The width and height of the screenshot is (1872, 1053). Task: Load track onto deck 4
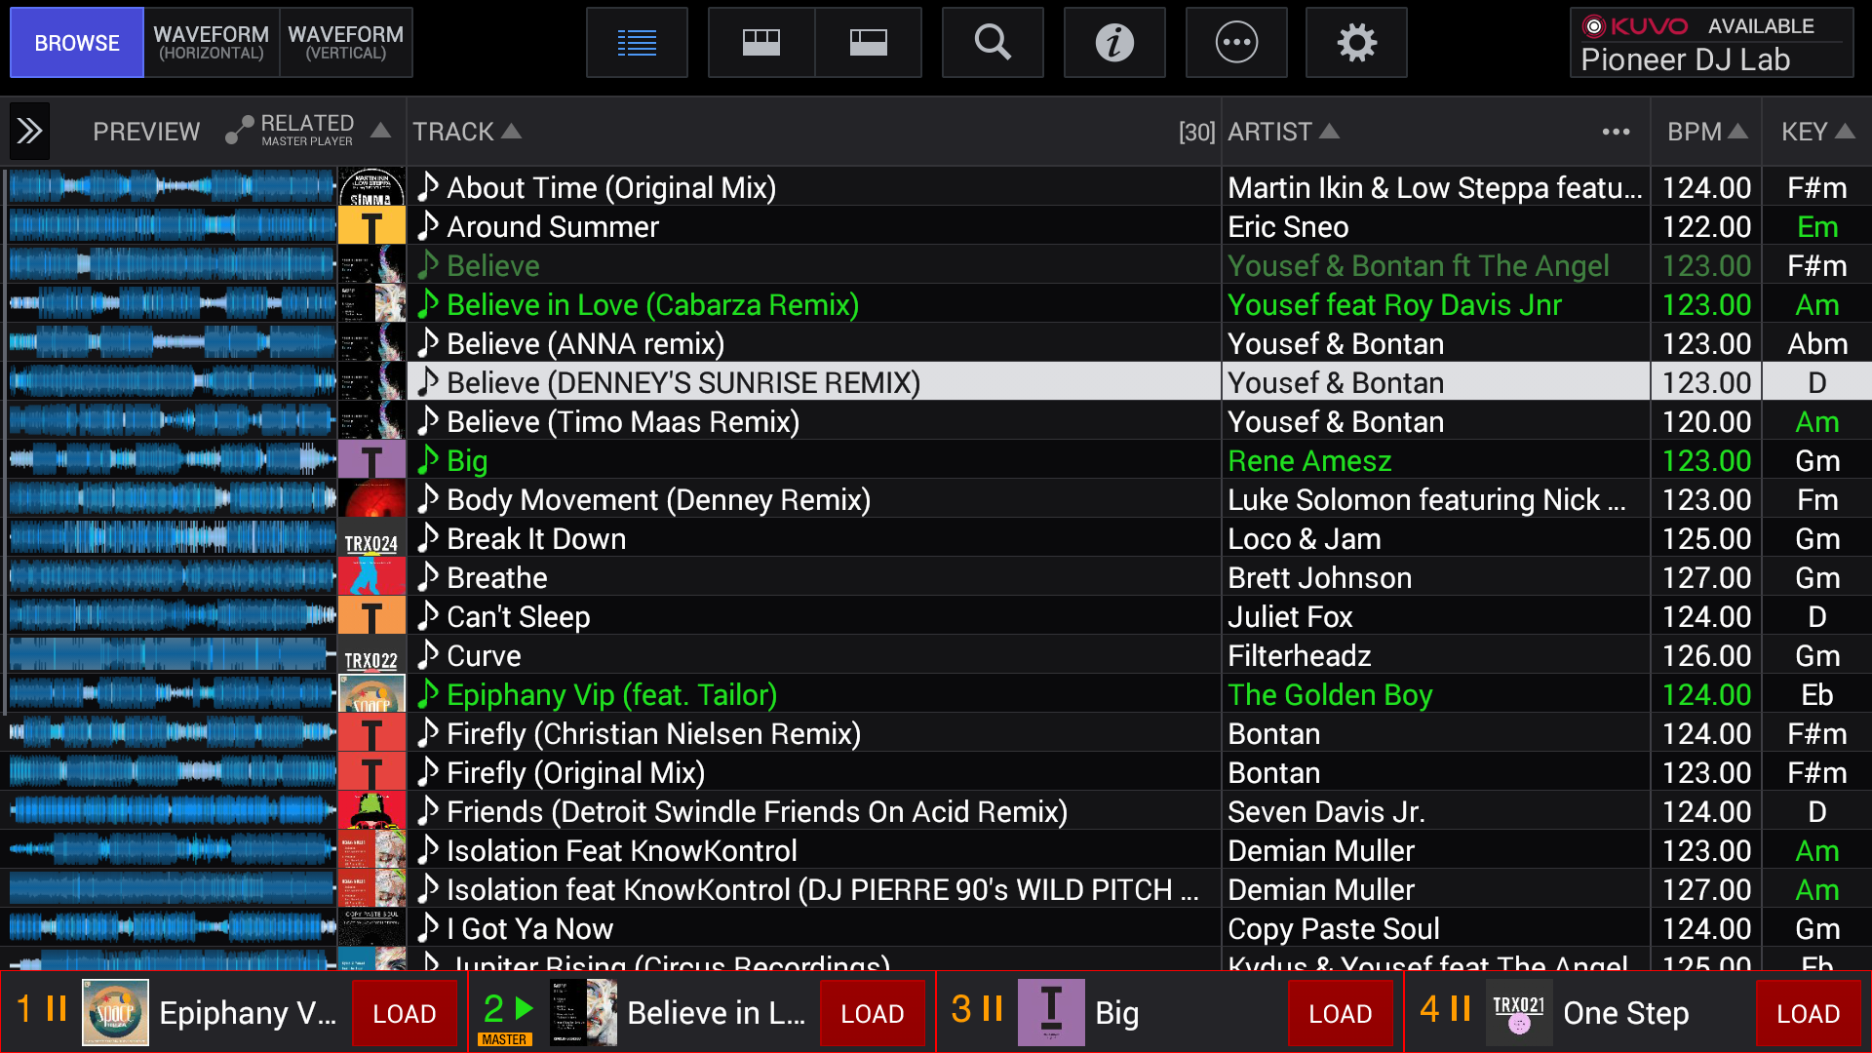point(1808,1014)
